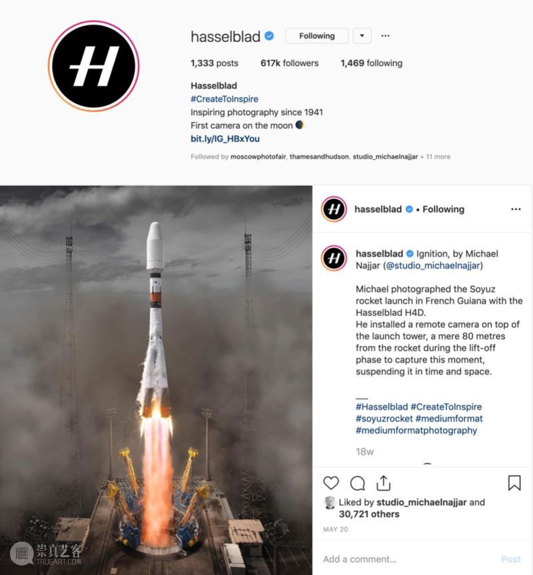Expand the suggested accounts dropdown arrow

[362, 36]
